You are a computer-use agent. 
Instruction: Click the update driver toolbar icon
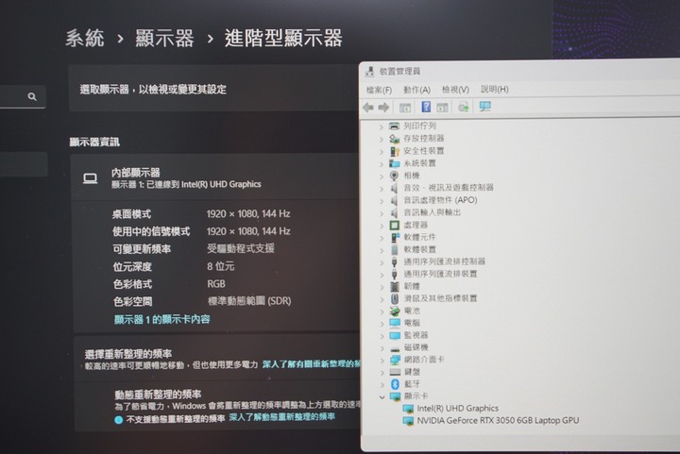coord(463,107)
